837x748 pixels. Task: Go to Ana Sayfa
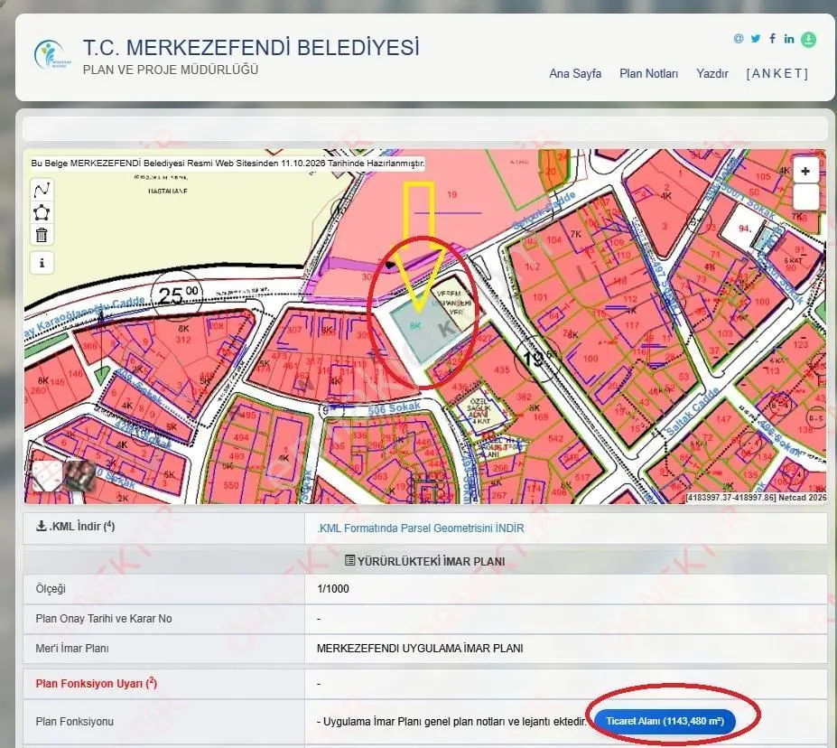click(x=575, y=74)
